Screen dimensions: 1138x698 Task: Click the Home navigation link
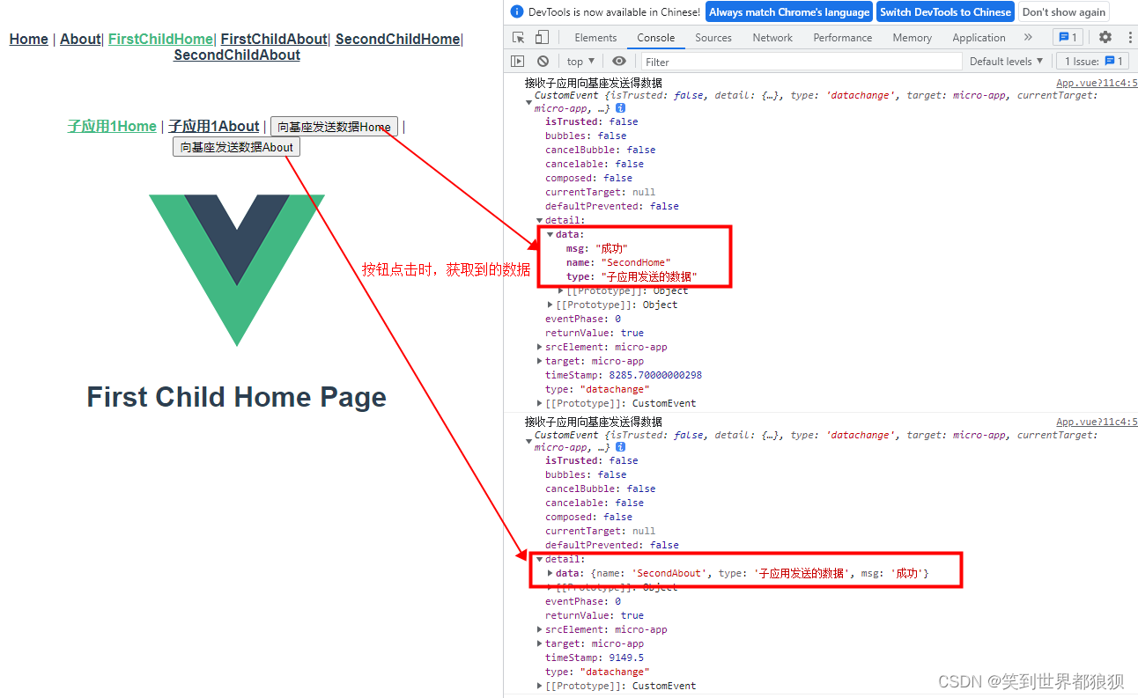(x=28, y=39)
